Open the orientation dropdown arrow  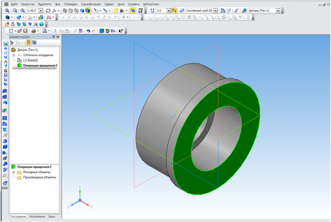(x=59, y=11)
